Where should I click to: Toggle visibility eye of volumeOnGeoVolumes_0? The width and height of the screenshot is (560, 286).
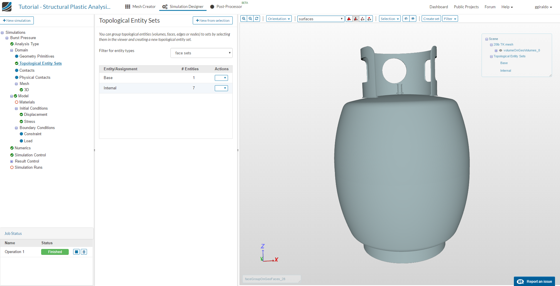501,51
